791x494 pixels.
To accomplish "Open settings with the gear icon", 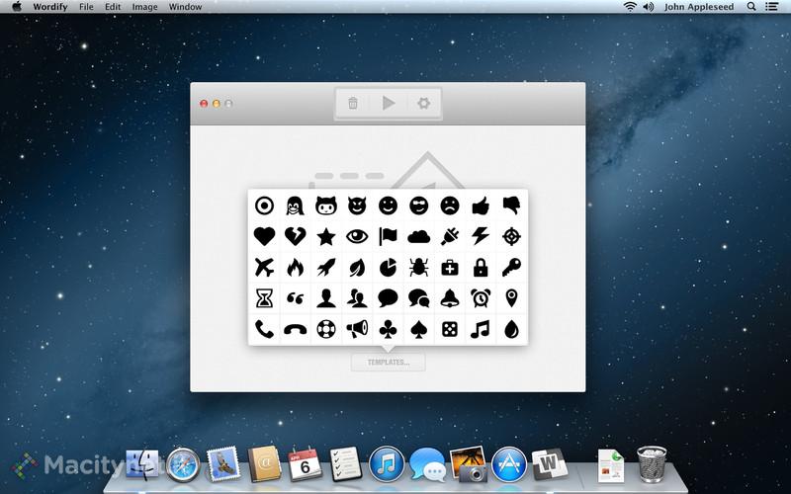I will pos(423,103).
